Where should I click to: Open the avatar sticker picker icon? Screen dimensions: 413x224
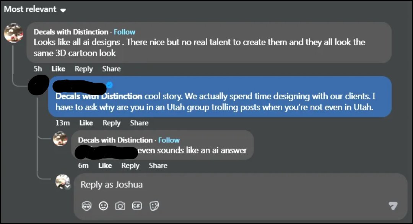[x=87, y=206]
